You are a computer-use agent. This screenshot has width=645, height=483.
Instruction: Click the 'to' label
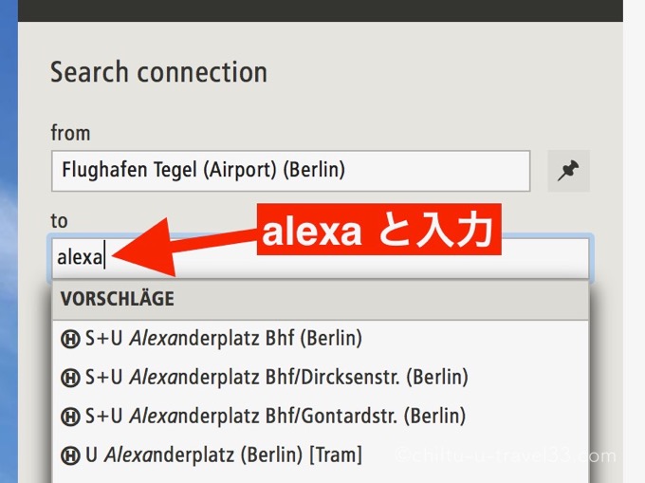tap(59, 221)
